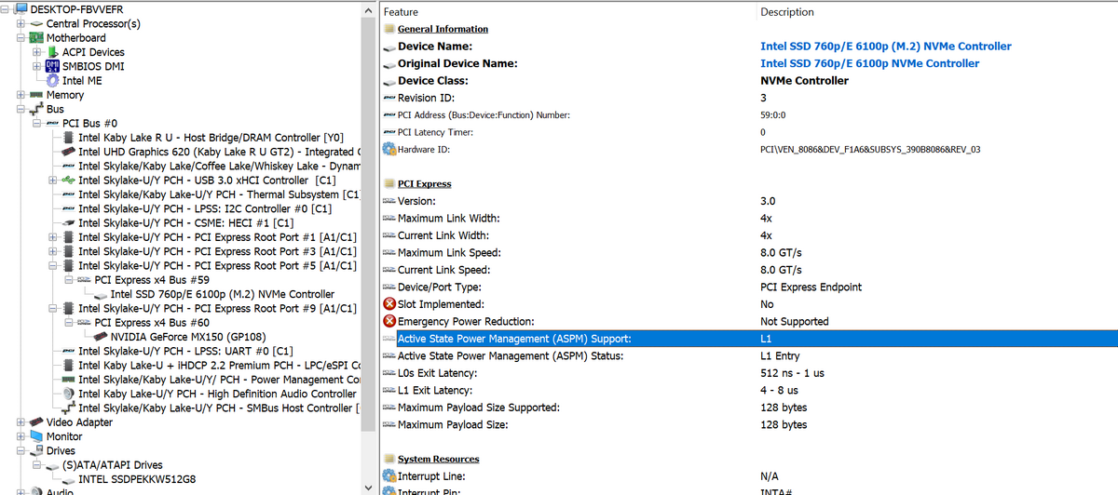Expand the Central Processor(s) node
Image resolution: width=1118 pixels, height=495 pixels.
22,23
